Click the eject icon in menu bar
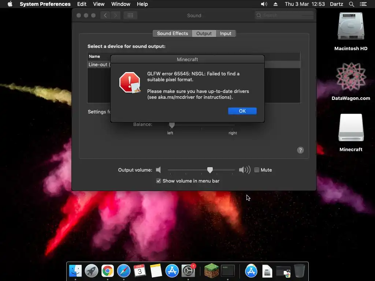 coord(275,4)
